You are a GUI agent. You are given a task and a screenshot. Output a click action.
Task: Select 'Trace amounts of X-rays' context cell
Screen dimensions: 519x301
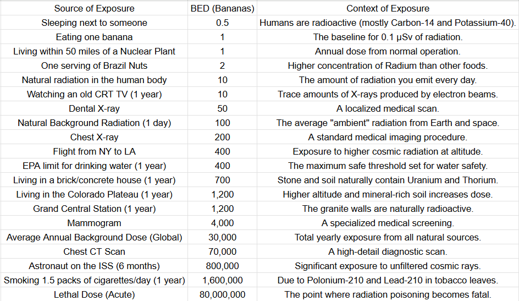pos(388,94)
